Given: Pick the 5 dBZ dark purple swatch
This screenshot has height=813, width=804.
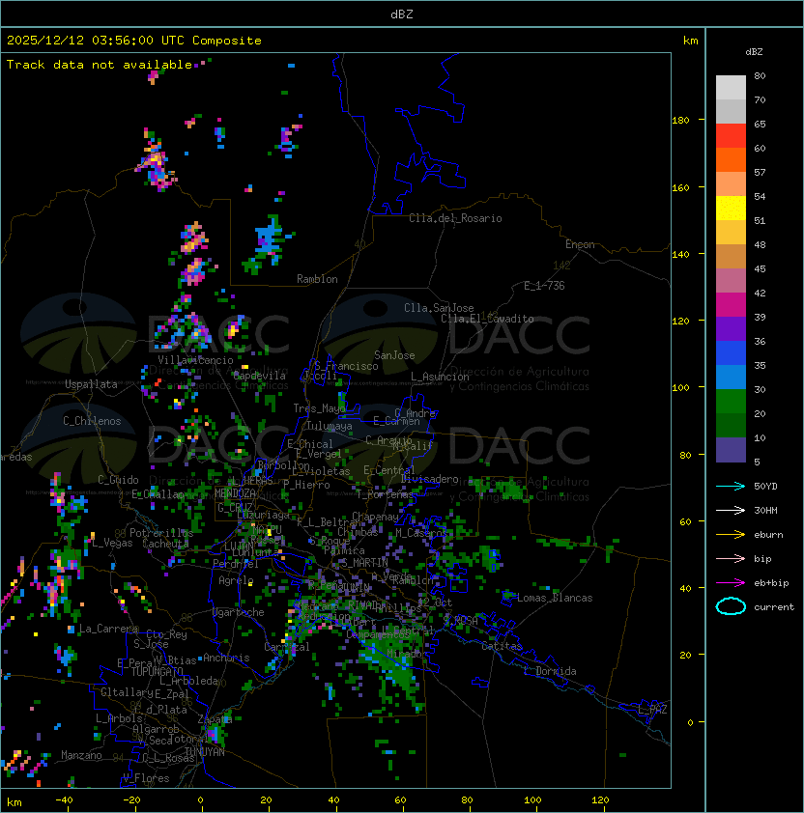Looking at the screenshot, I should coord(731,450).
